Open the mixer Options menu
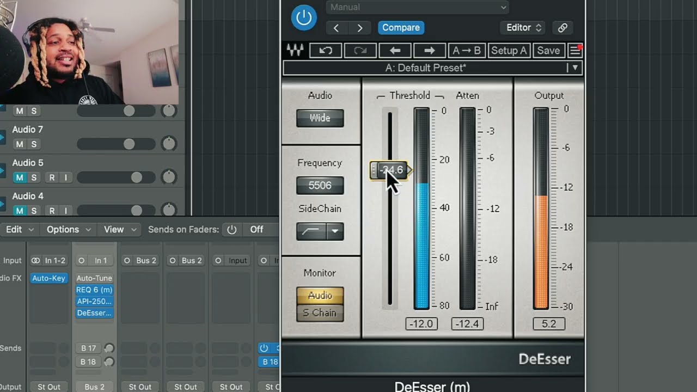697x392 pixels. point(68,230)
